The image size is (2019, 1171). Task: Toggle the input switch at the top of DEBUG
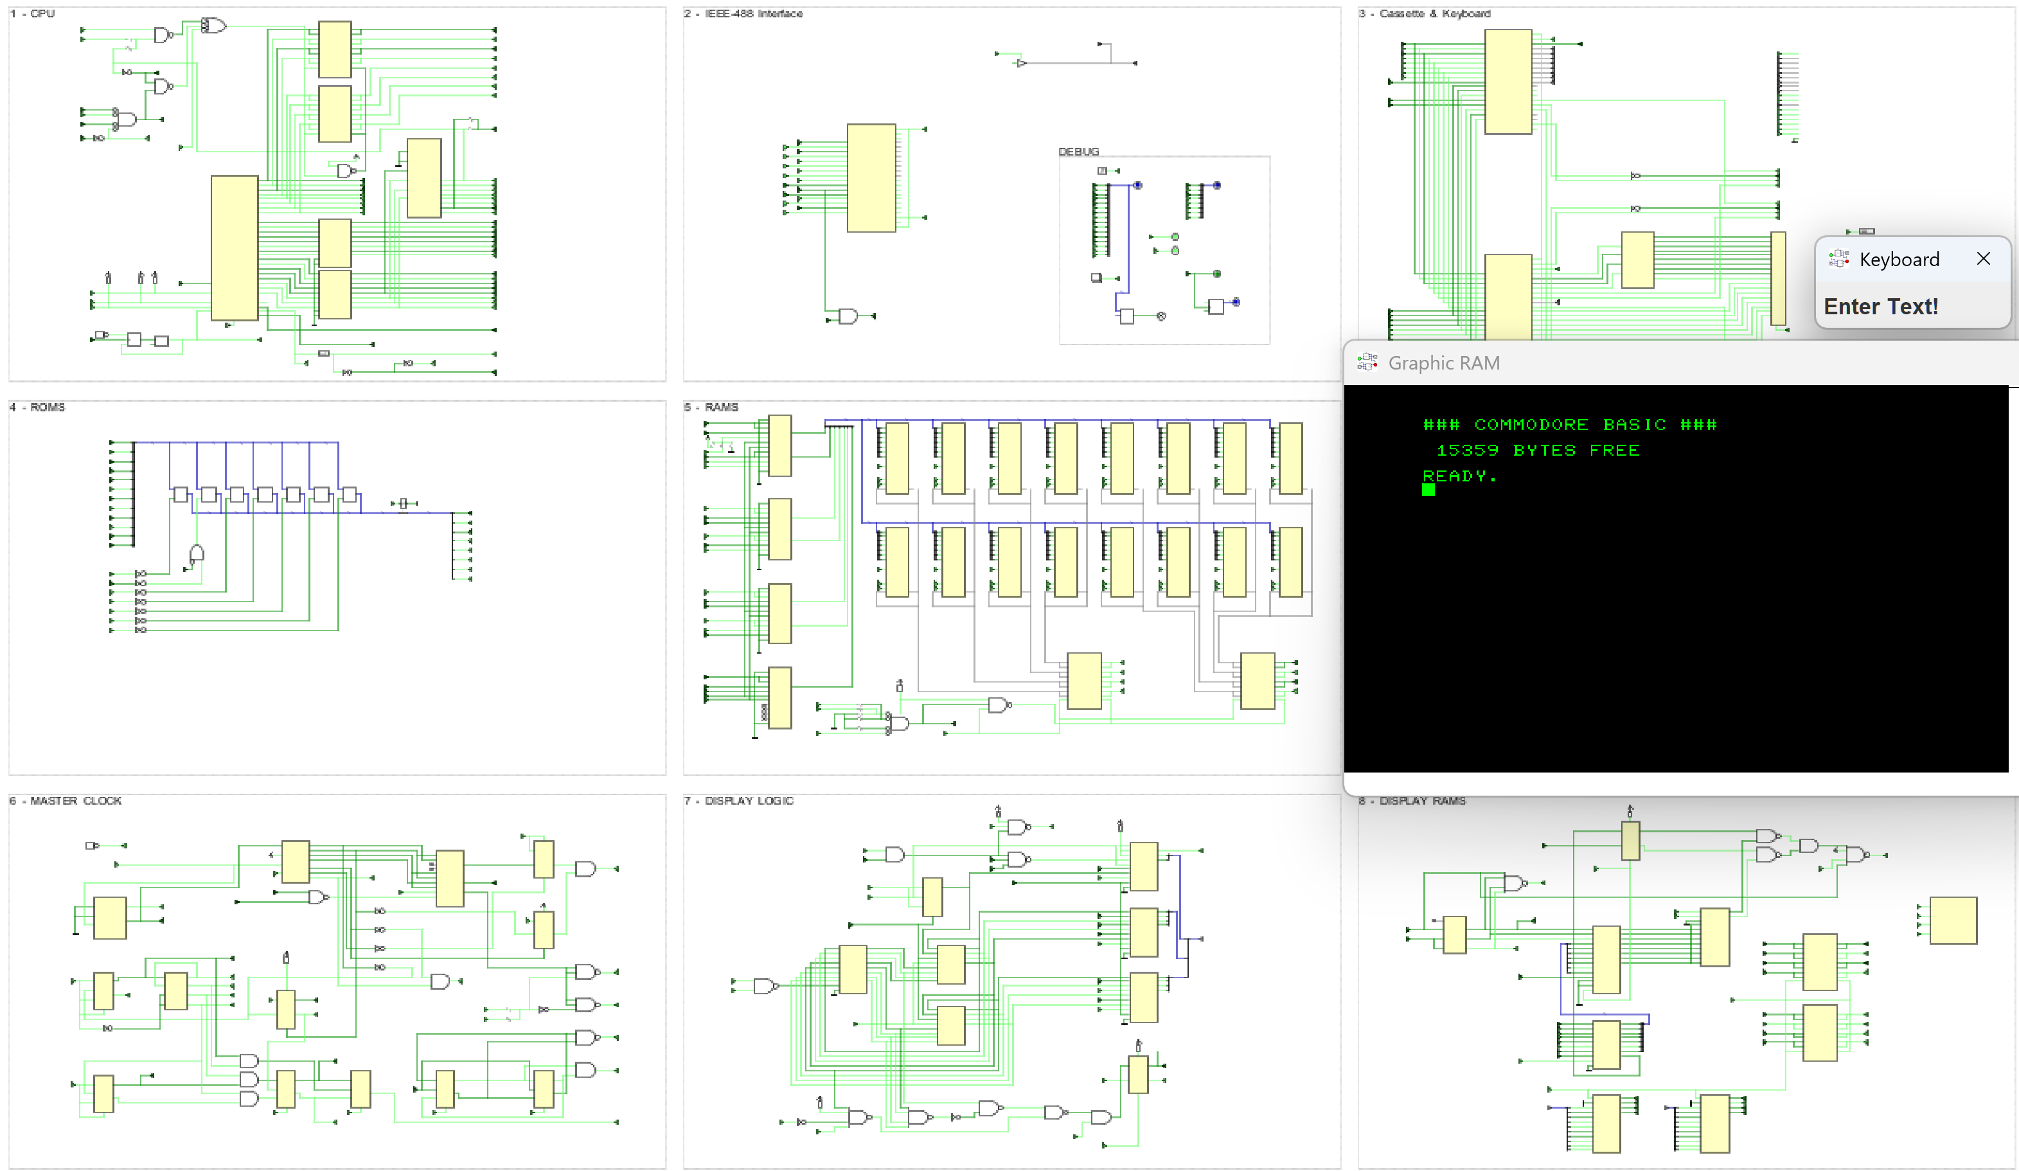pyautogui.click(x=1103, y=171)
